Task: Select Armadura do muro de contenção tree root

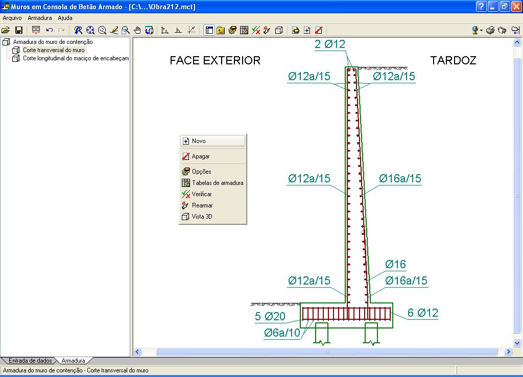Action: pos(53,42)
